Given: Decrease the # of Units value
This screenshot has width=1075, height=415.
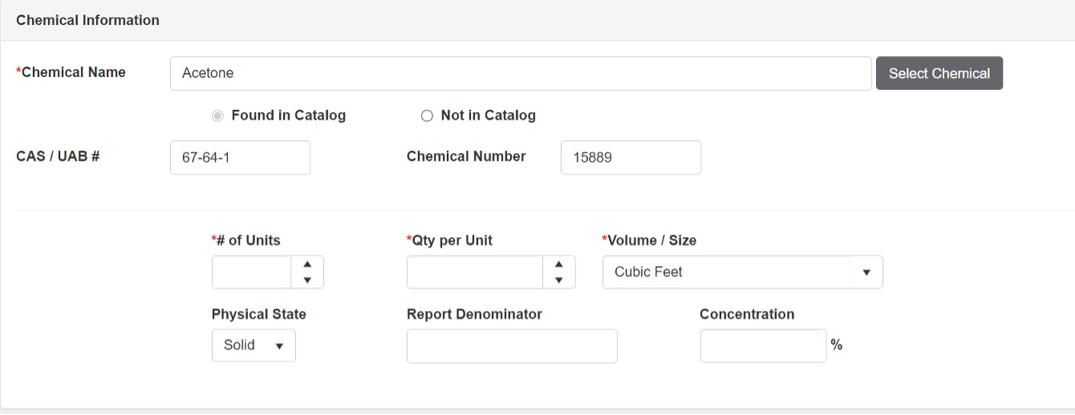Looking at the screenshot, I should pos(307,280).
